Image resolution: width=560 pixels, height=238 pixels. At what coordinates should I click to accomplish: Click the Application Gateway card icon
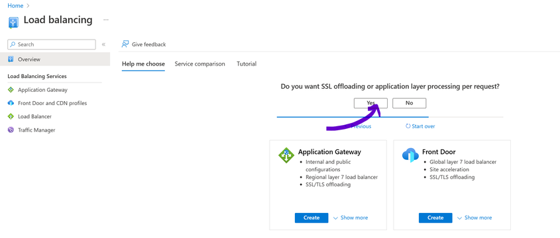(x=286, y=155)
